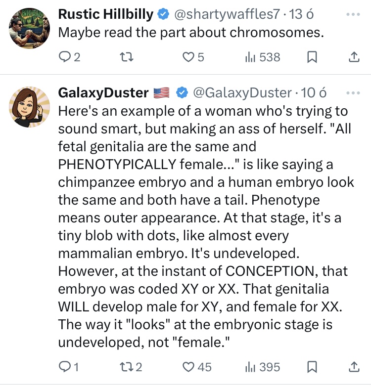Open more options on Rustic Hillbilly's tweet

click(x=353, y=14)
